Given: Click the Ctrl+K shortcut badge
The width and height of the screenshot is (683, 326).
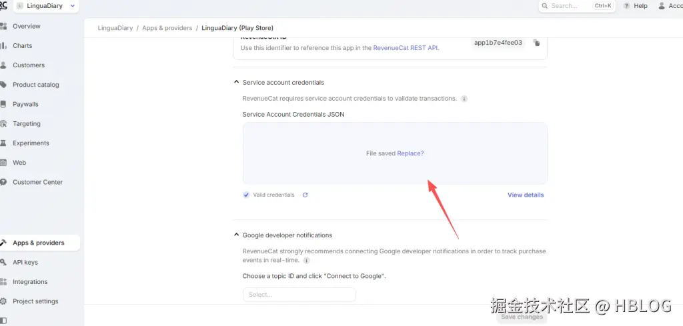Looking at the screenshot, I should [603, 6].
